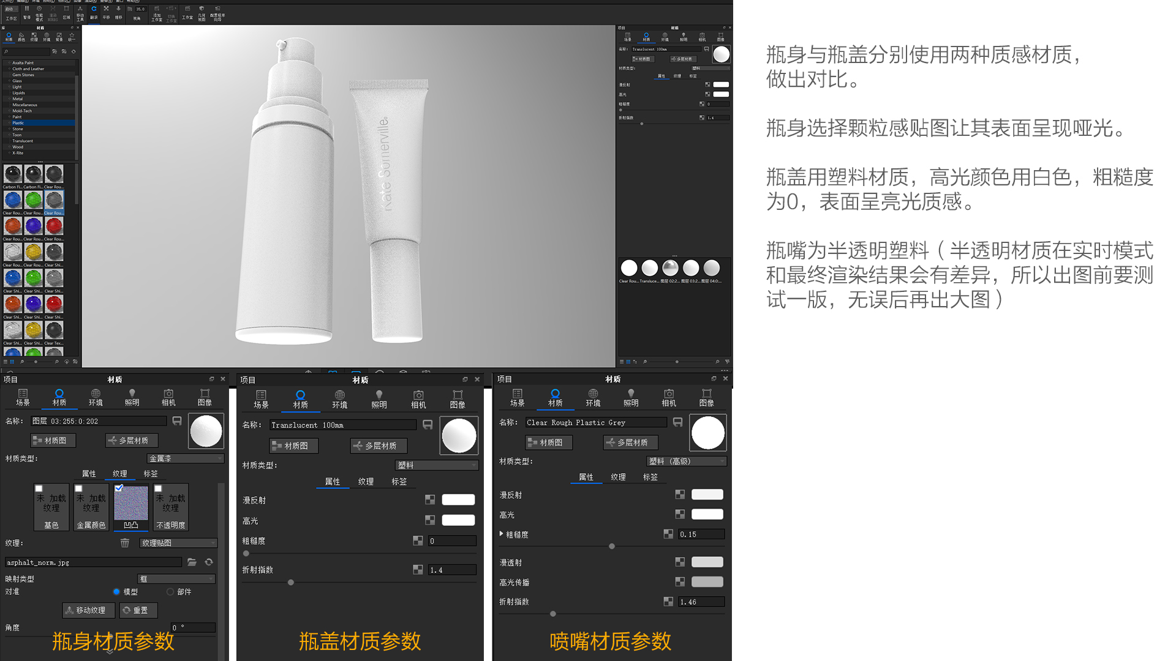
Task: Click the 重置 reset button
Action: coord(138,610)
